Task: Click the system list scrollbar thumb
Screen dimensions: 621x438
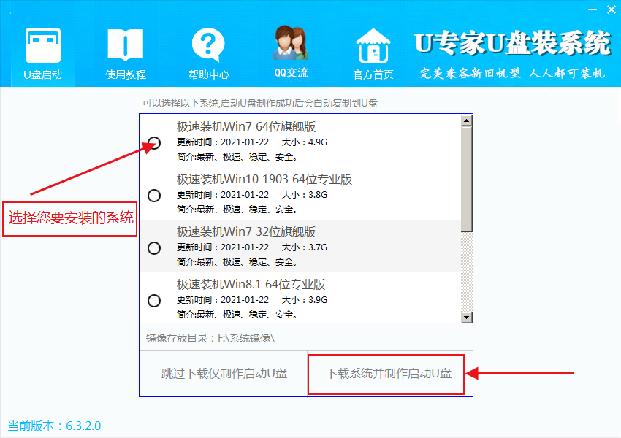Action: [x=467, y=179]
